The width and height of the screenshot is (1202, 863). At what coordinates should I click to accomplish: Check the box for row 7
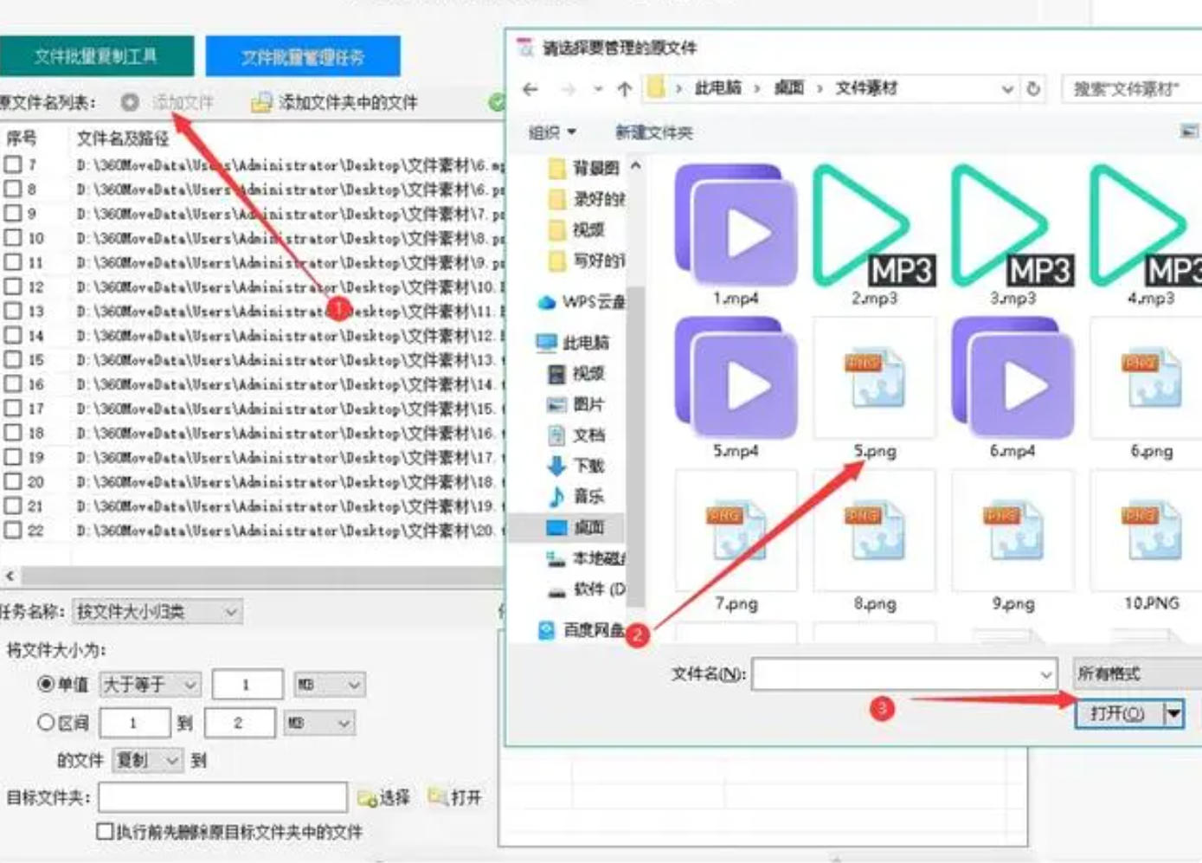[x=12, y=164]
